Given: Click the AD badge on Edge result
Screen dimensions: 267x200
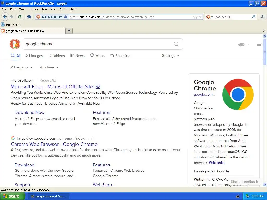Looking at the screenshot, I should coord(98,86).
